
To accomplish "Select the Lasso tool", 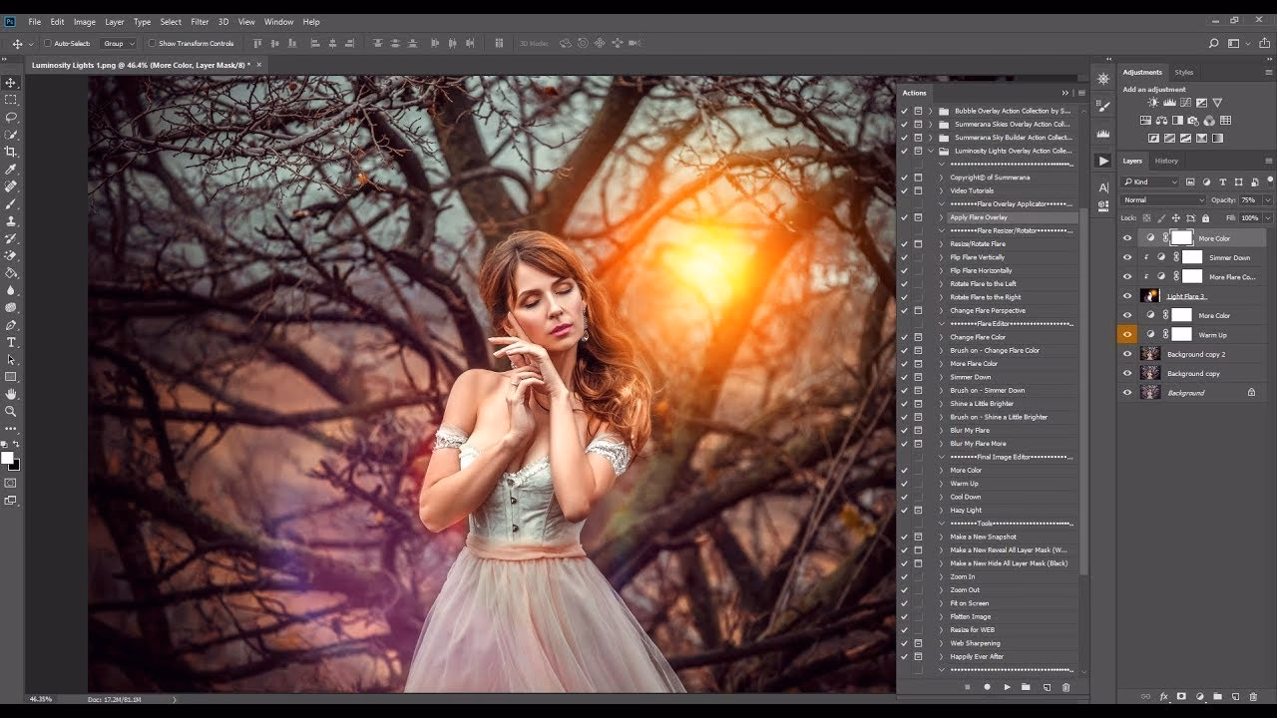I will tap(12, 118).
